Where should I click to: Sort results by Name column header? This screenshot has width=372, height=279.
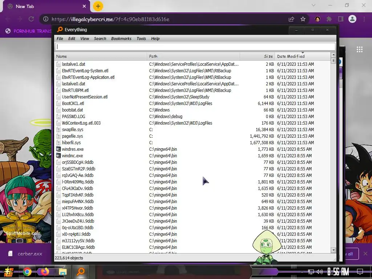(101, 56)
